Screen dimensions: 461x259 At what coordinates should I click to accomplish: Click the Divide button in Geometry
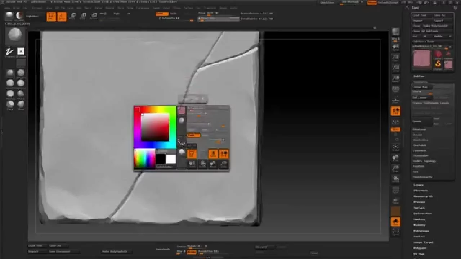(x=422, y=121)
